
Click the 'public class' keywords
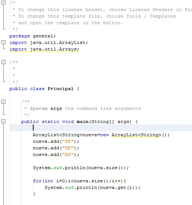click(27, 89)
